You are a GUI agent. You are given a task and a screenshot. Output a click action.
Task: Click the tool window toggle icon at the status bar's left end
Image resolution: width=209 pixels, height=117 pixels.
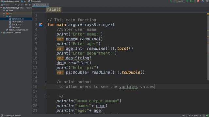pyautogui.click(x=2, y=116)
